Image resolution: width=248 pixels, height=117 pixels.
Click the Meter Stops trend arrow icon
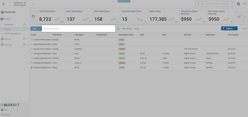(x=171, y=19)
